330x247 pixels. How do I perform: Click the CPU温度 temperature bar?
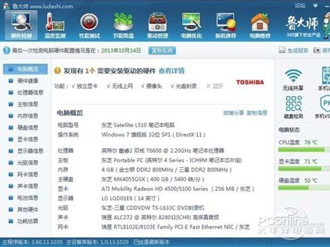click(x=304, y=150)
